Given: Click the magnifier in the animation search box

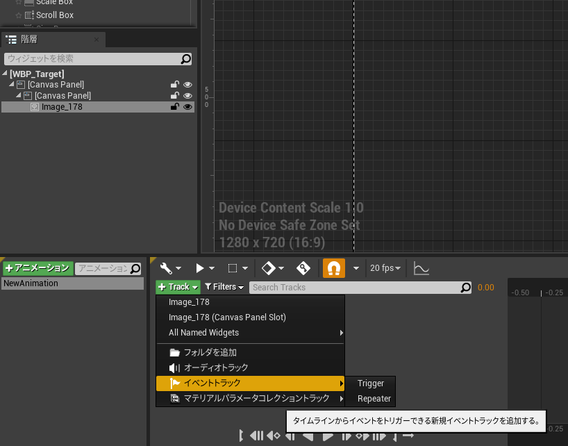Looking at the screenshot, I should [135, 269].
